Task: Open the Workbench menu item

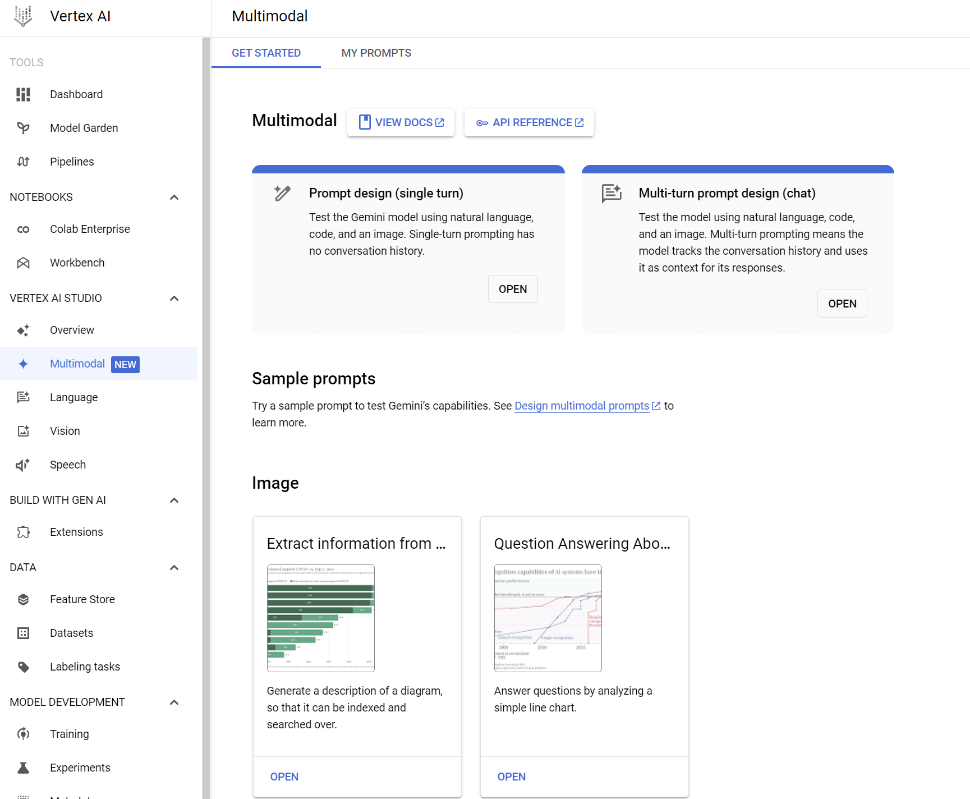Action: 99,263
